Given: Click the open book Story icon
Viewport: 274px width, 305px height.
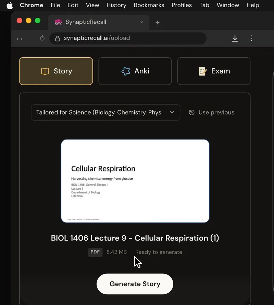Looking at the screenshot, I should point(45,71).
